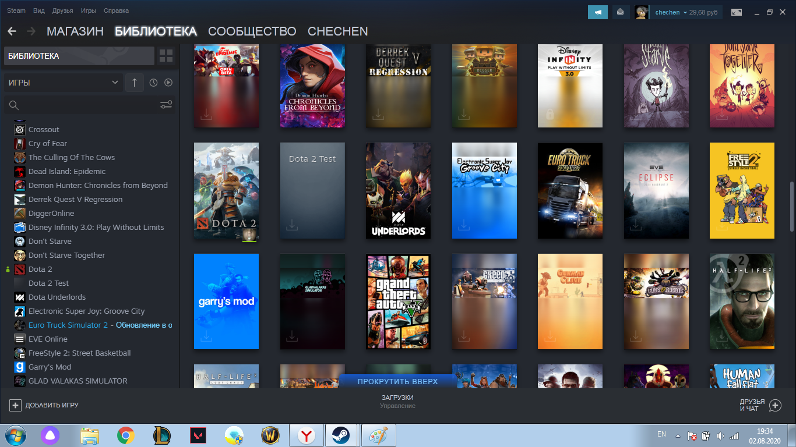Screen dimensions: 796x447
Task: Click the forward navigation arrow
Action: [x=31, y=31]
